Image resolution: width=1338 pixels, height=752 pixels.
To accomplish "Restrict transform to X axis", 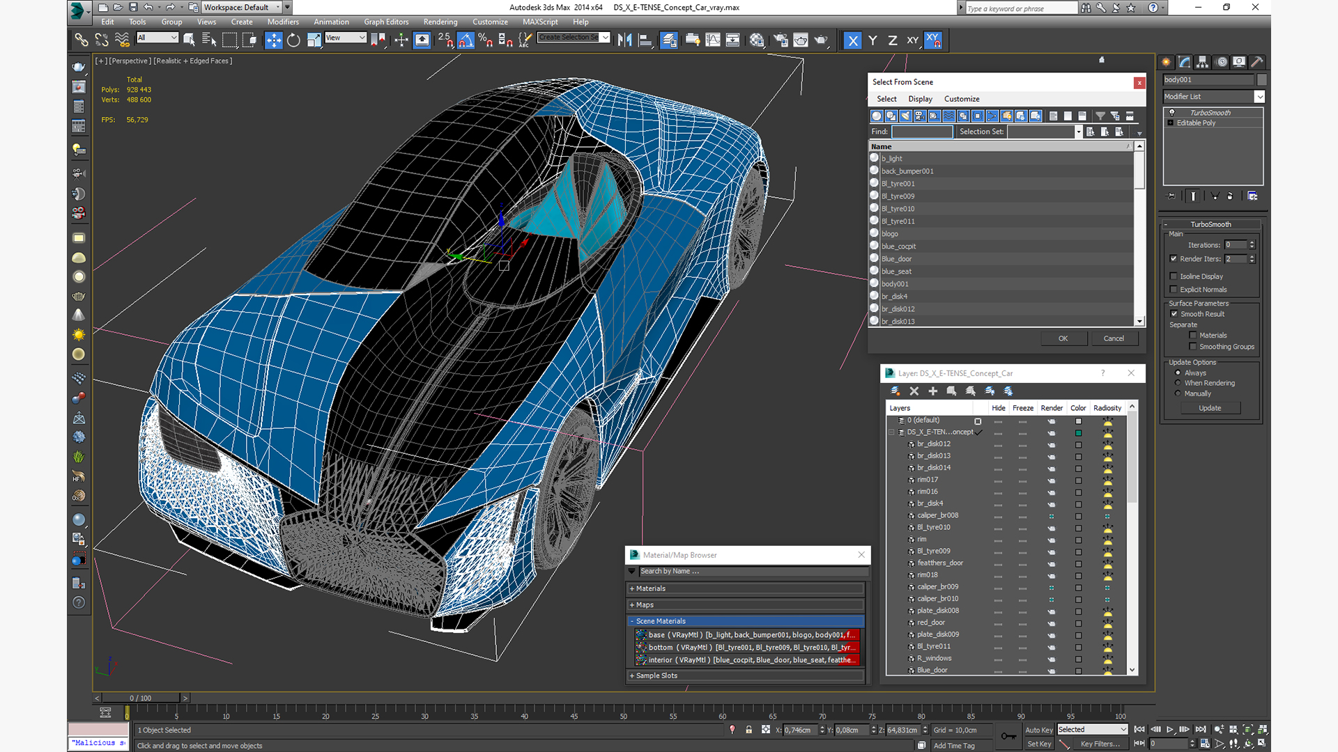I will pyautogui.click(x=852, y=40).
